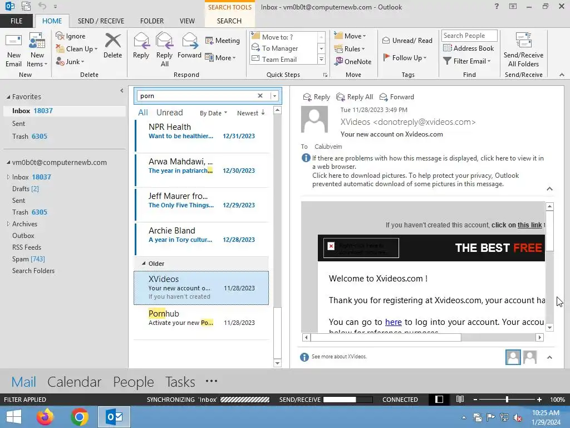Open the Address Book
570x428 pixels.
(469, 48)
